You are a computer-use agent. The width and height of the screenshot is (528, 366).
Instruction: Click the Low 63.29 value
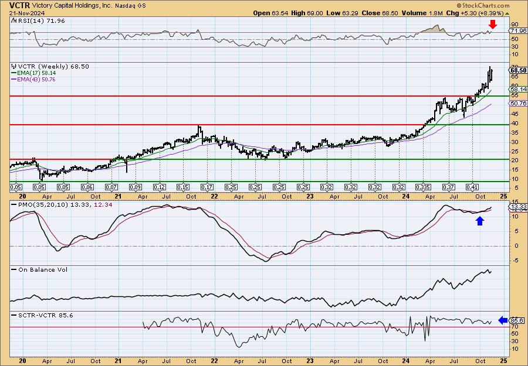[342, 13]
